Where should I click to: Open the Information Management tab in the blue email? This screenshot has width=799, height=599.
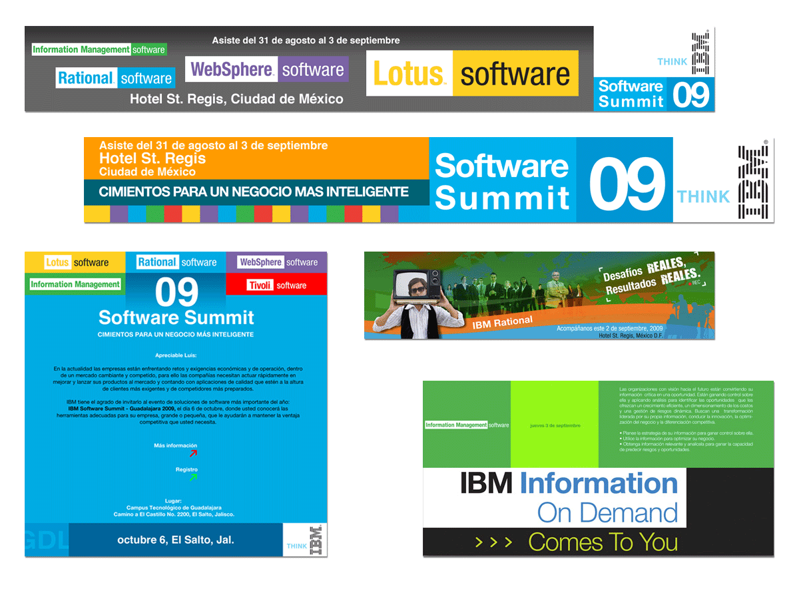point(75,284)
